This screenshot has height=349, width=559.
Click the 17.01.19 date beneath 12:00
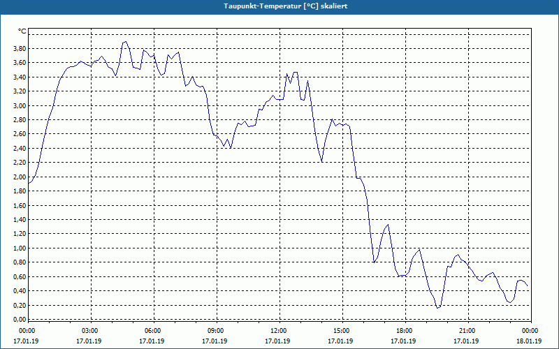277,341
